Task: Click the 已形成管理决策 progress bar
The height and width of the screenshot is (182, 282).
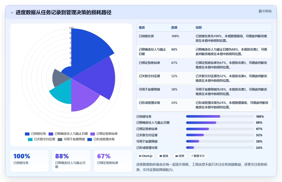Action: 220,148
